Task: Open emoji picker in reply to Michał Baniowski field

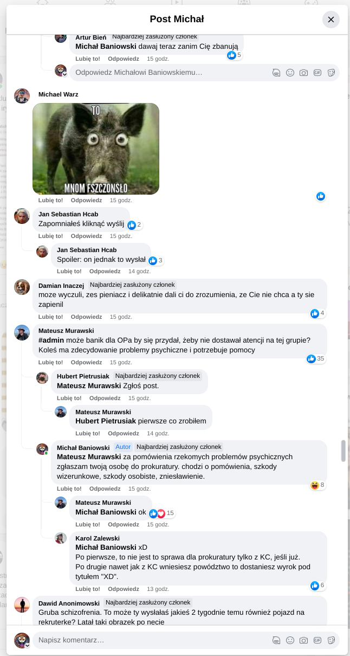Action: click(290, 73)
